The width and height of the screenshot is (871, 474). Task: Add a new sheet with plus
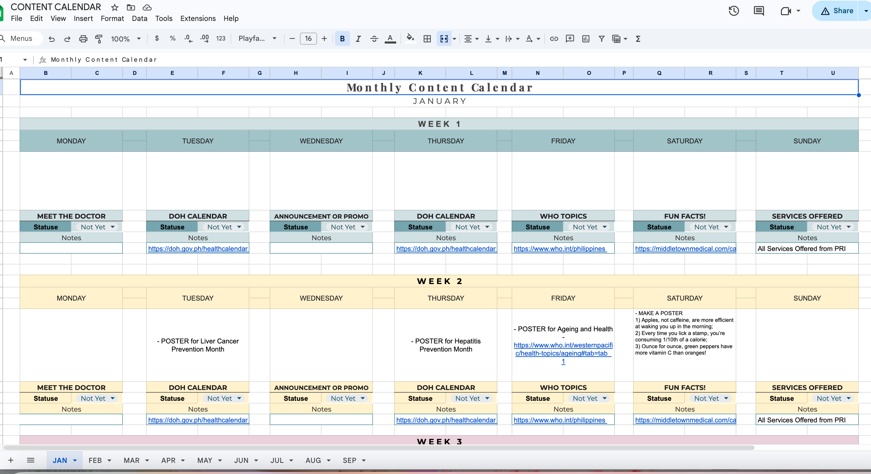click(x=11, y=460)
